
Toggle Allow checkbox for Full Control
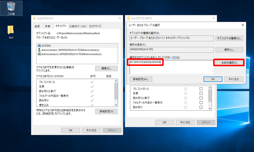186,89
